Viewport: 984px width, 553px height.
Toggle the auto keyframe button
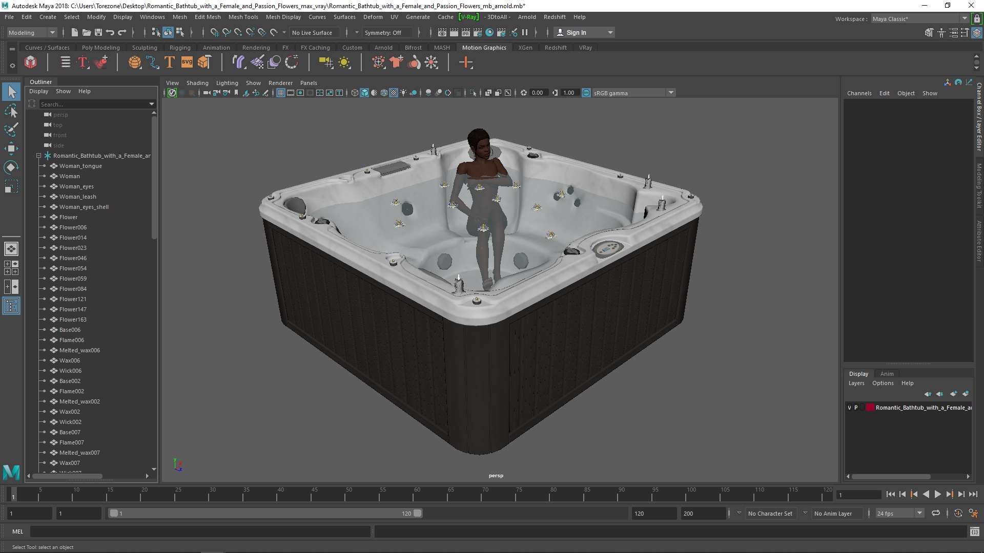coord(958,513)
